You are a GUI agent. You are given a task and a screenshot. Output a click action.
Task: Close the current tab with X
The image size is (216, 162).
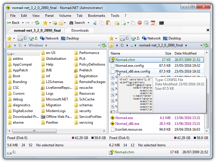click(208, 30)
